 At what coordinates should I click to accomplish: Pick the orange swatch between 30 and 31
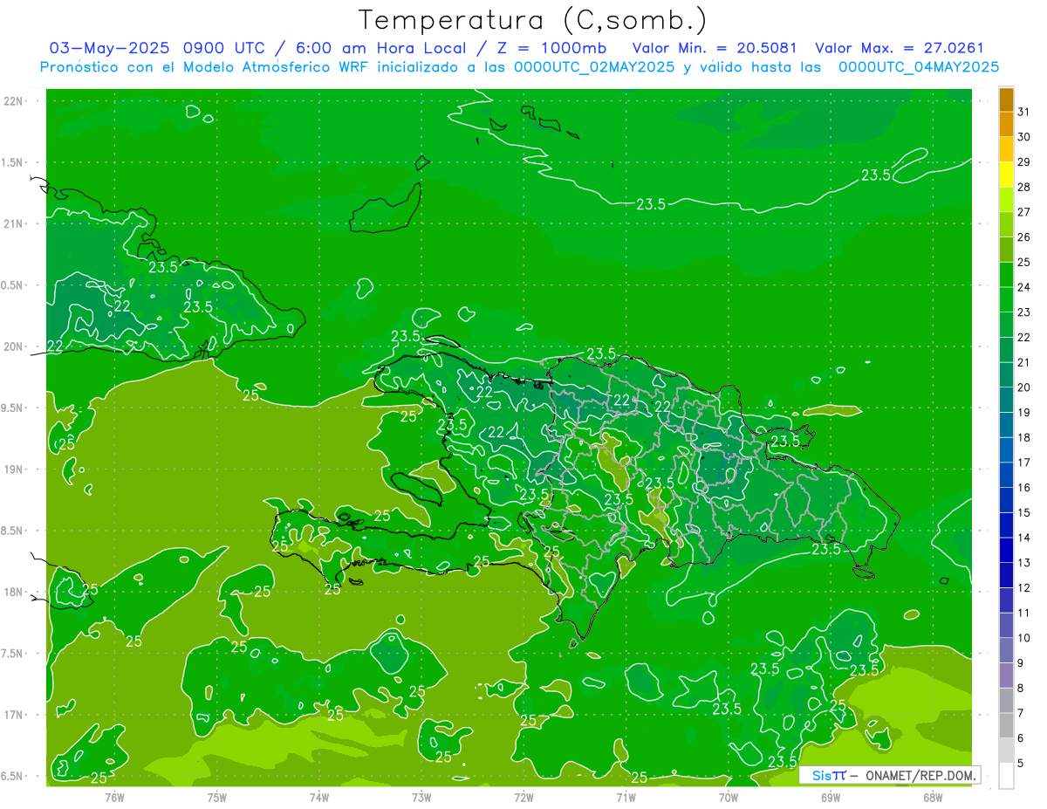(1006, 124)
